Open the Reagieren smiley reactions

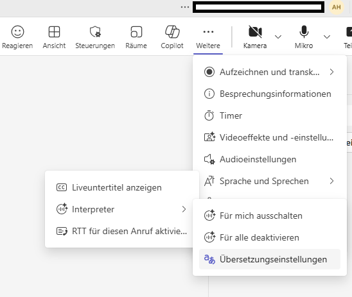[17, 37]
